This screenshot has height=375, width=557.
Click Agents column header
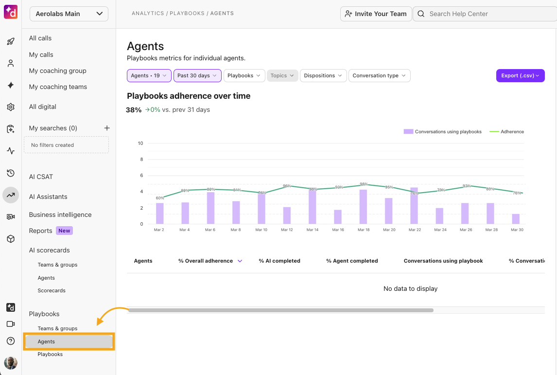point(143,261)
